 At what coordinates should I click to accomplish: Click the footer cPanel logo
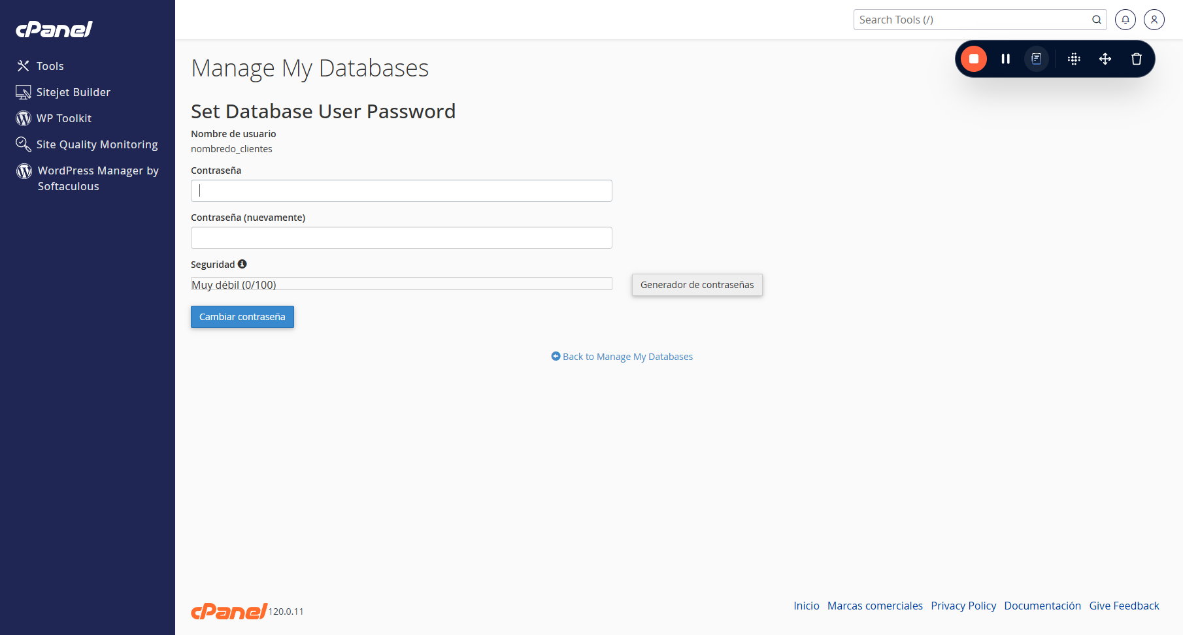pyautogui.click(x=229, y=611)
